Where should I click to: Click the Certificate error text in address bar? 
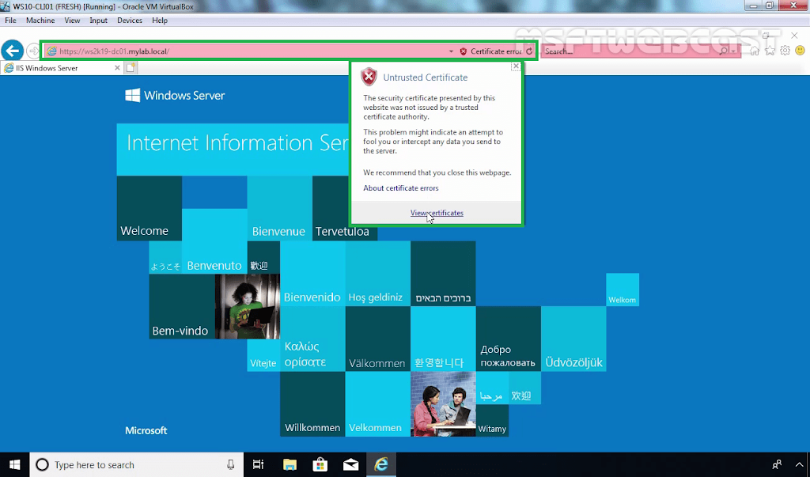pyautogui.click(x=496, y=51)
